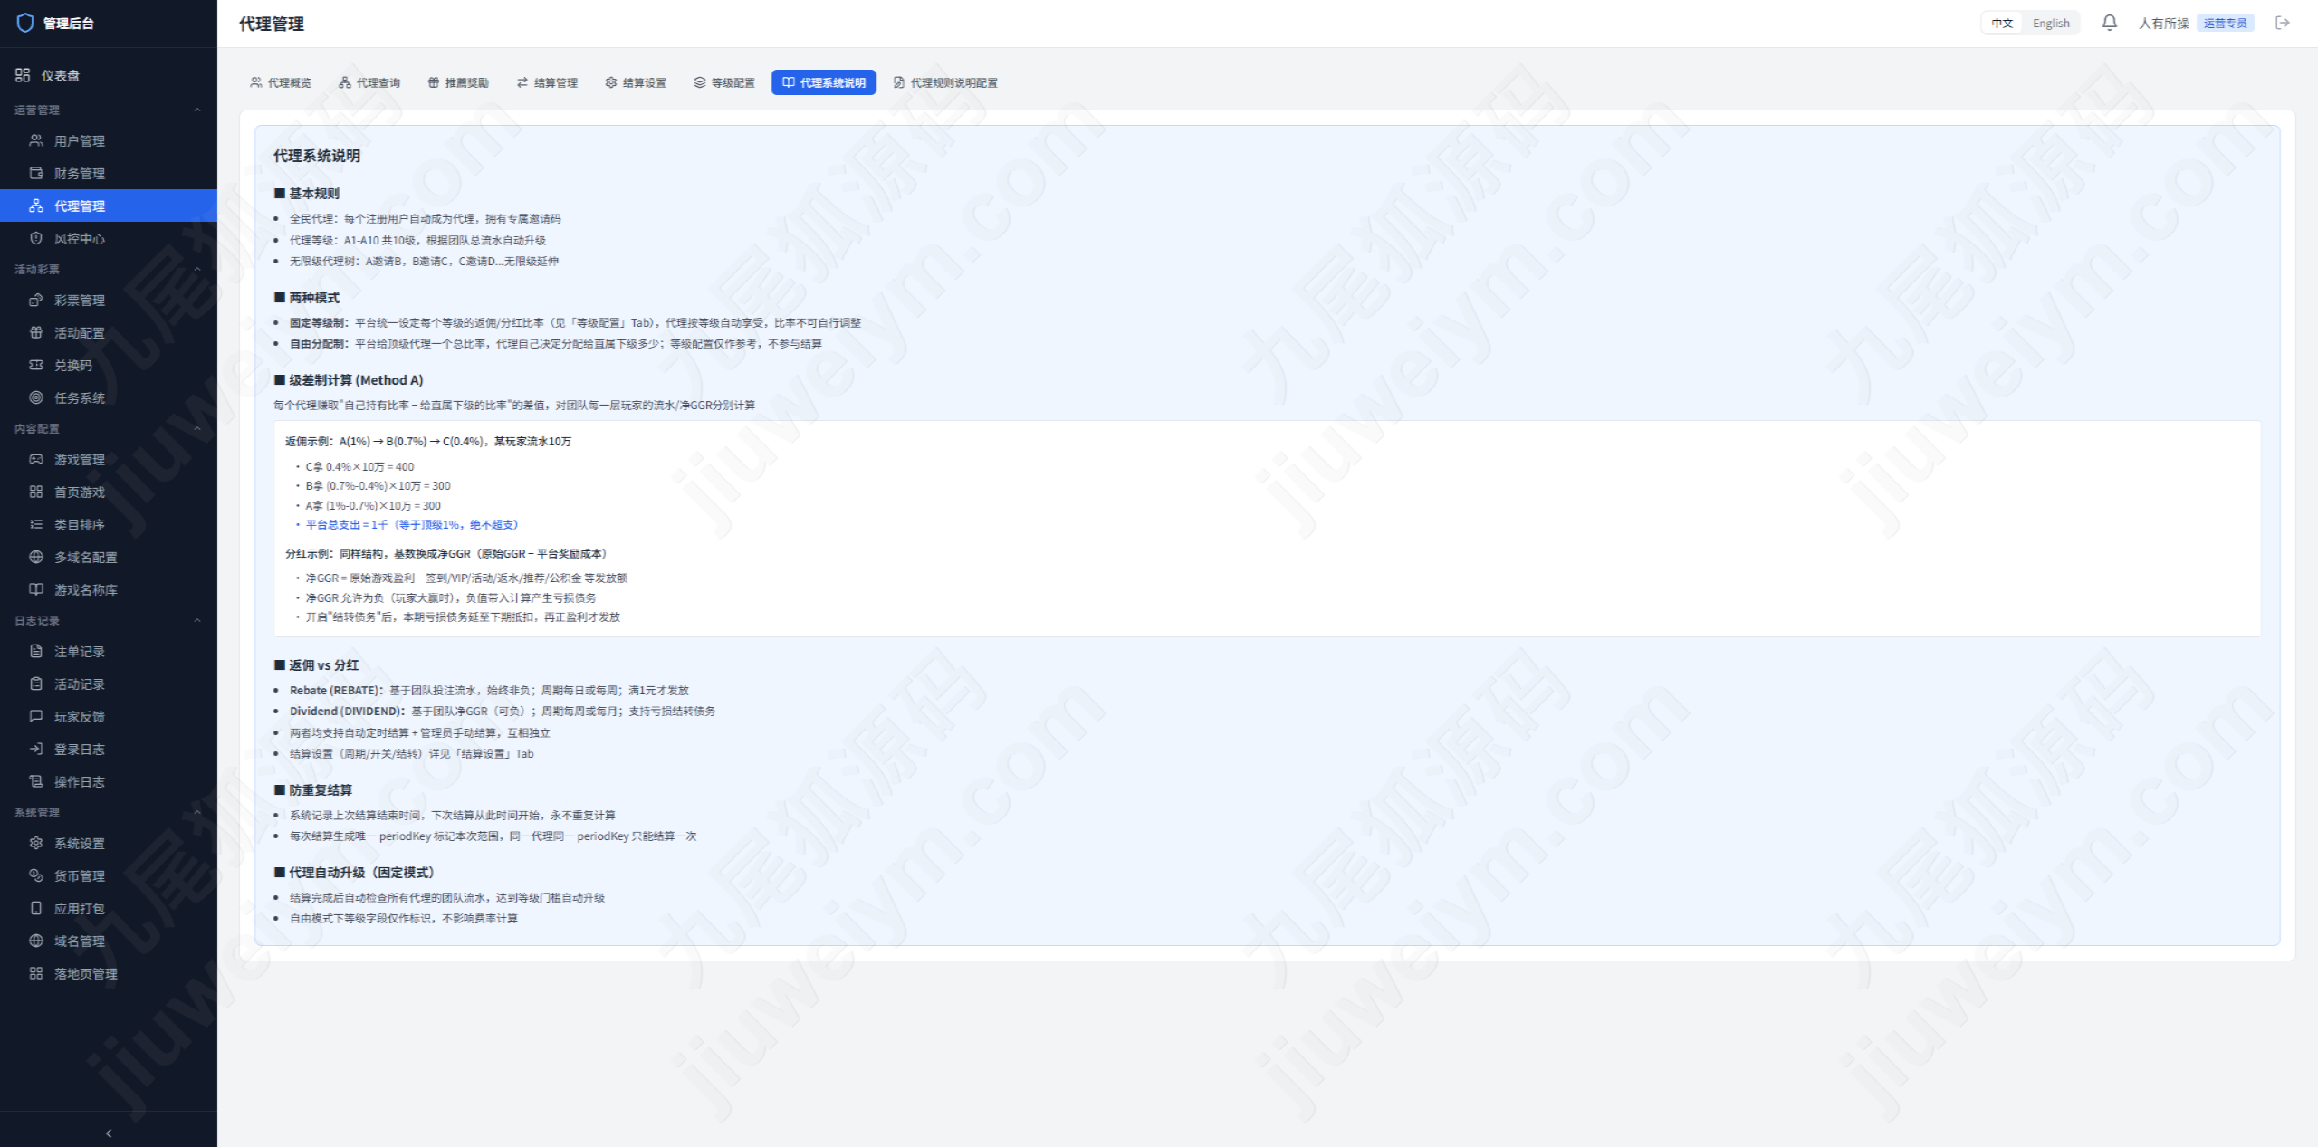
Task: Click the notification bell icon
Action: pos(2109,23)
